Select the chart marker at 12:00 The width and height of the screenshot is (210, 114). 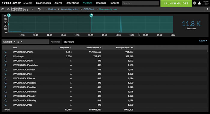[x=9, y=15]
